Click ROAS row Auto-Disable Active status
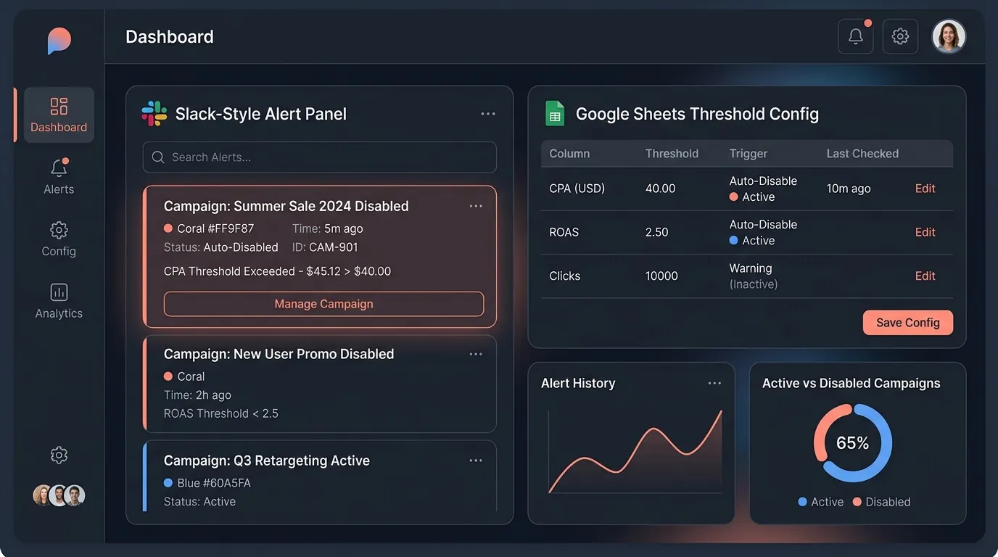 click(x=763, y=233)
